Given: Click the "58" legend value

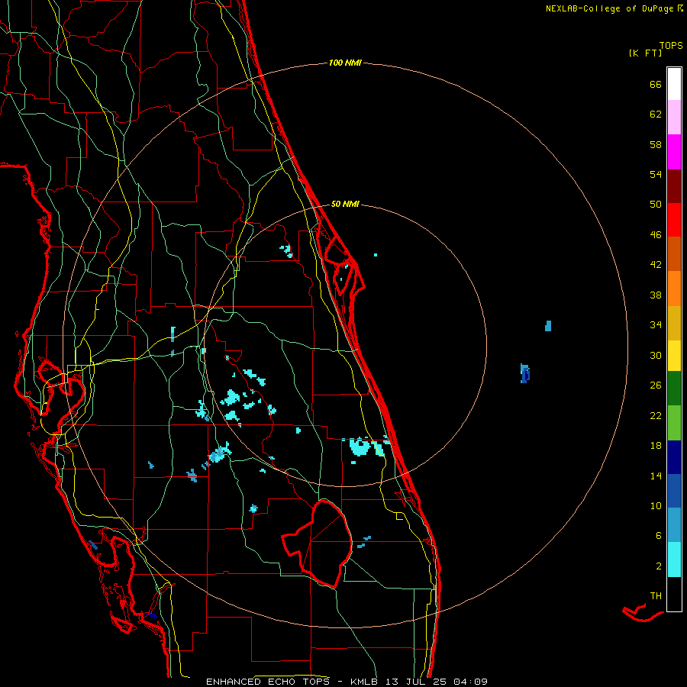Looking at the screenshot, I should tap(656, 144).
